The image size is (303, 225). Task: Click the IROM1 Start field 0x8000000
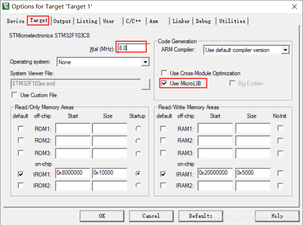click(x=73, y=173)
